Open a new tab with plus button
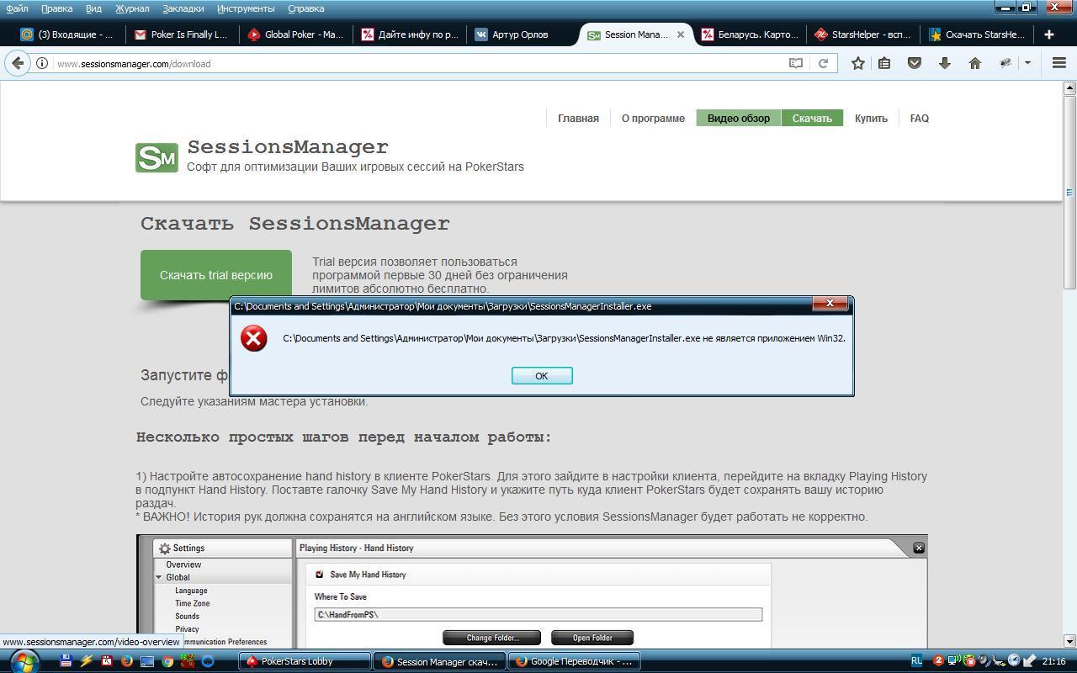 click(x=1048, y=34)
